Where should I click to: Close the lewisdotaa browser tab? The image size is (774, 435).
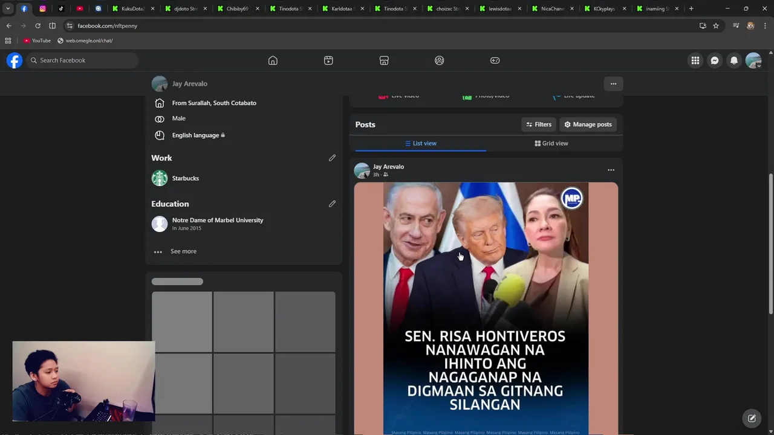(520, 8)
